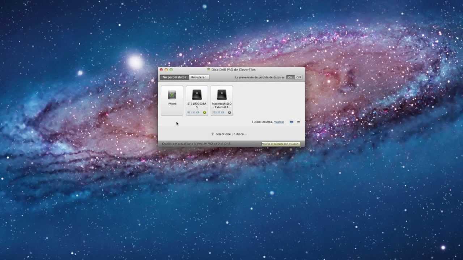Image resolution: width=463 pixels, height=260 pixels.
Task: Turn data loss prevention ON
Action: click(290, 77)
